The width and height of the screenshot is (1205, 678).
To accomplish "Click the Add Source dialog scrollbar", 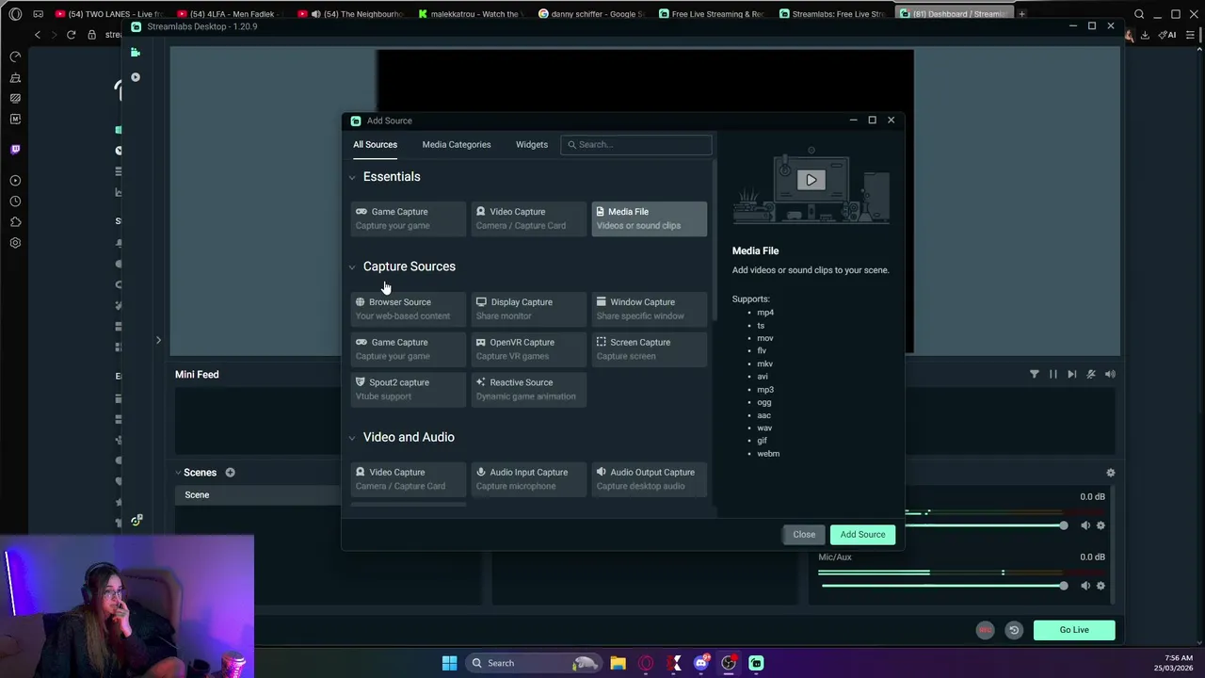I will [715, 240].
